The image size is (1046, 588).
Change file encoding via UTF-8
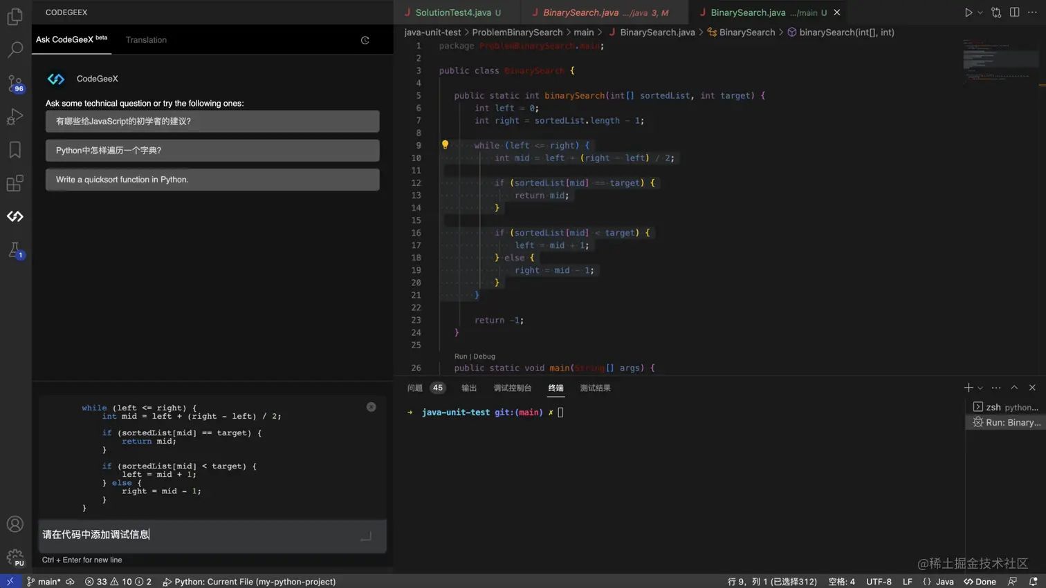point(879,582)
